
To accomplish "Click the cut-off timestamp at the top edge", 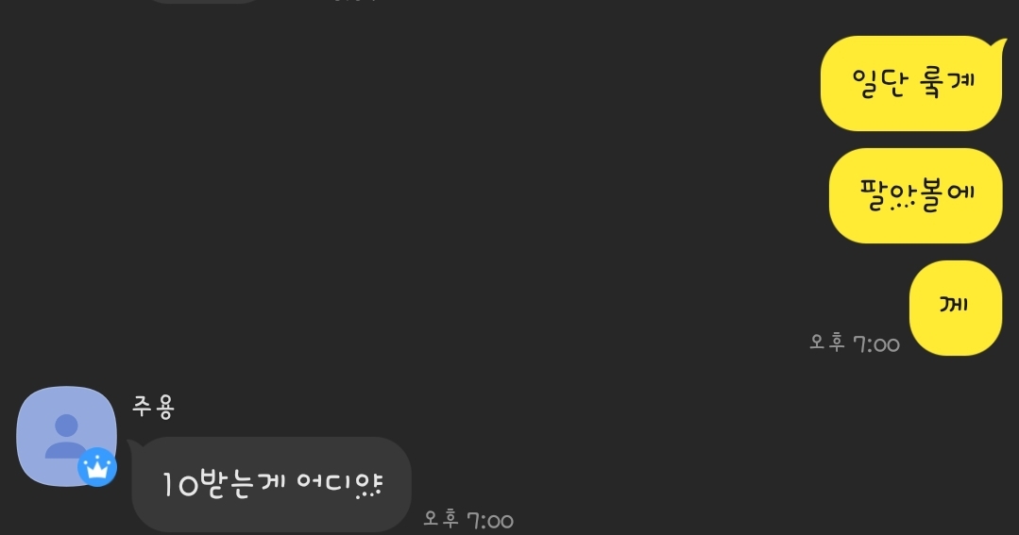I will 354,1.
